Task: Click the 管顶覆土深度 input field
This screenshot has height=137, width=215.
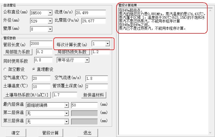Action: point(96,86)
